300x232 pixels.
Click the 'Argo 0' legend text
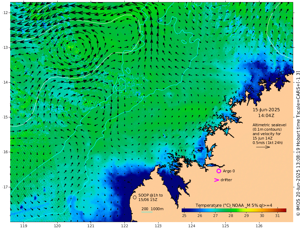point(229,171)
